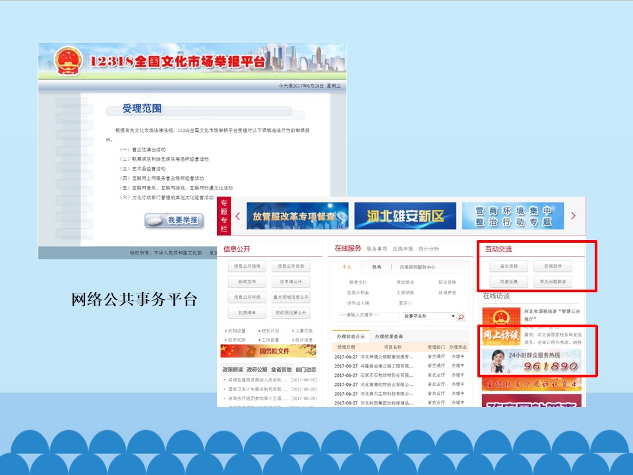
Task: Click the right arrow of the 专题专栏 carousel
Action: tap(573, 216)
